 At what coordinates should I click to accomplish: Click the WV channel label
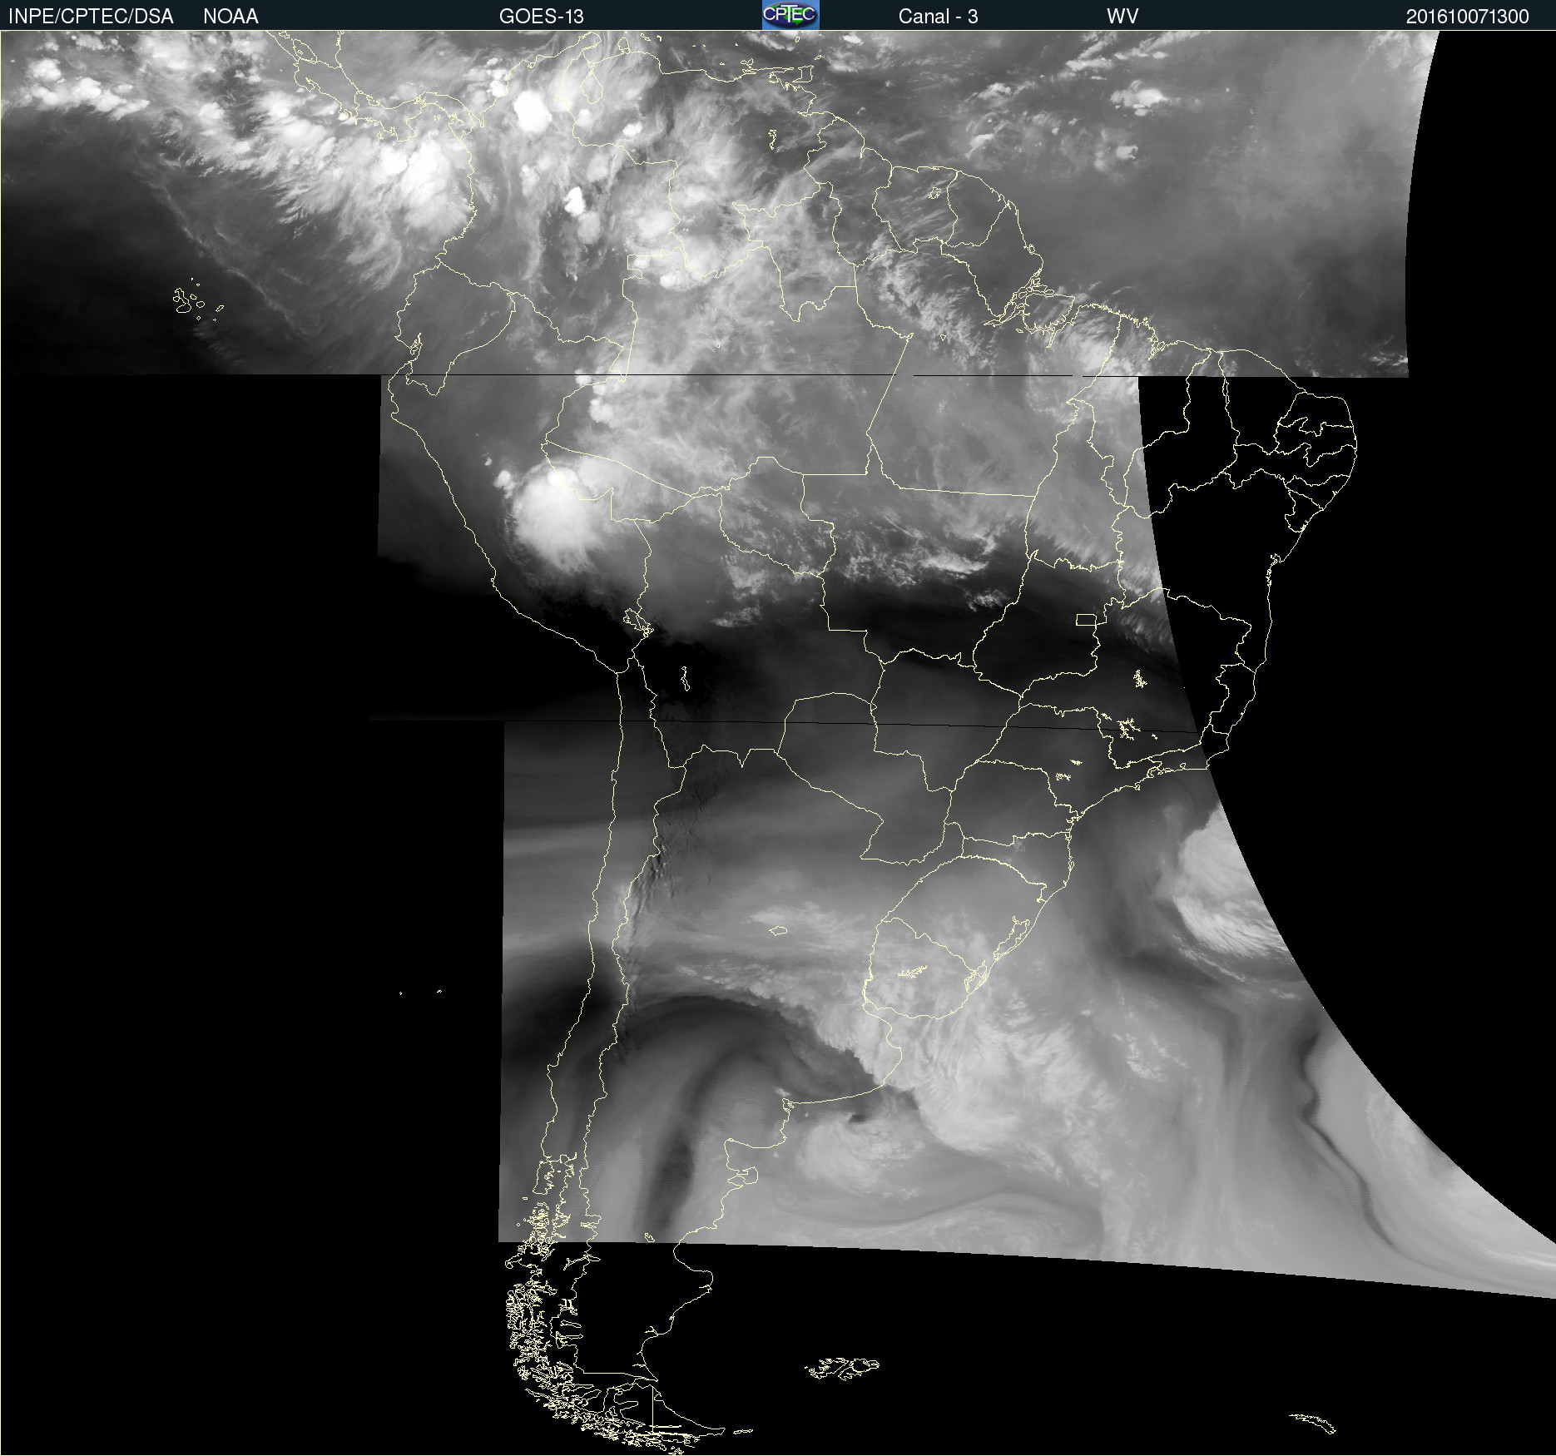[x=1122, y=17]
